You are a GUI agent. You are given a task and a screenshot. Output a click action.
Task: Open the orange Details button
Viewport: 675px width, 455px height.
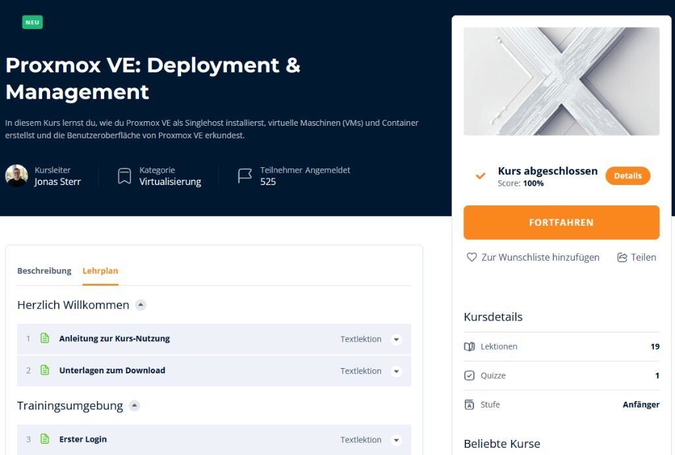tap(628, 175)
